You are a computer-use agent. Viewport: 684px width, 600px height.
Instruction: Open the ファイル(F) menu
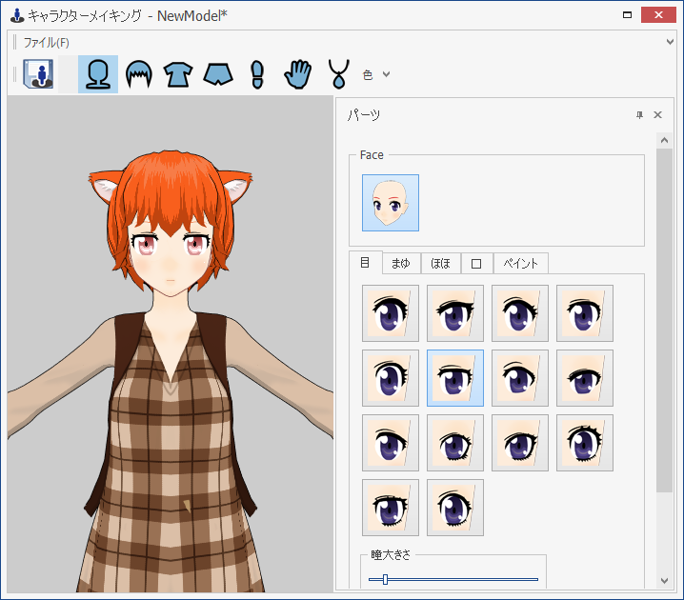46,43
